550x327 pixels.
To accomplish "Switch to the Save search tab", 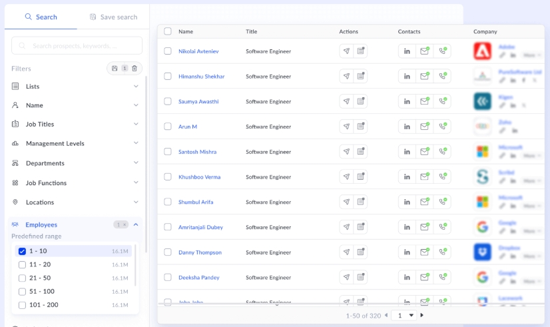I will [113, 17].
